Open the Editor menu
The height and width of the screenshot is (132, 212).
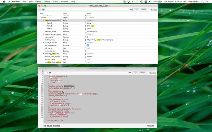click(x=38, y=2)
